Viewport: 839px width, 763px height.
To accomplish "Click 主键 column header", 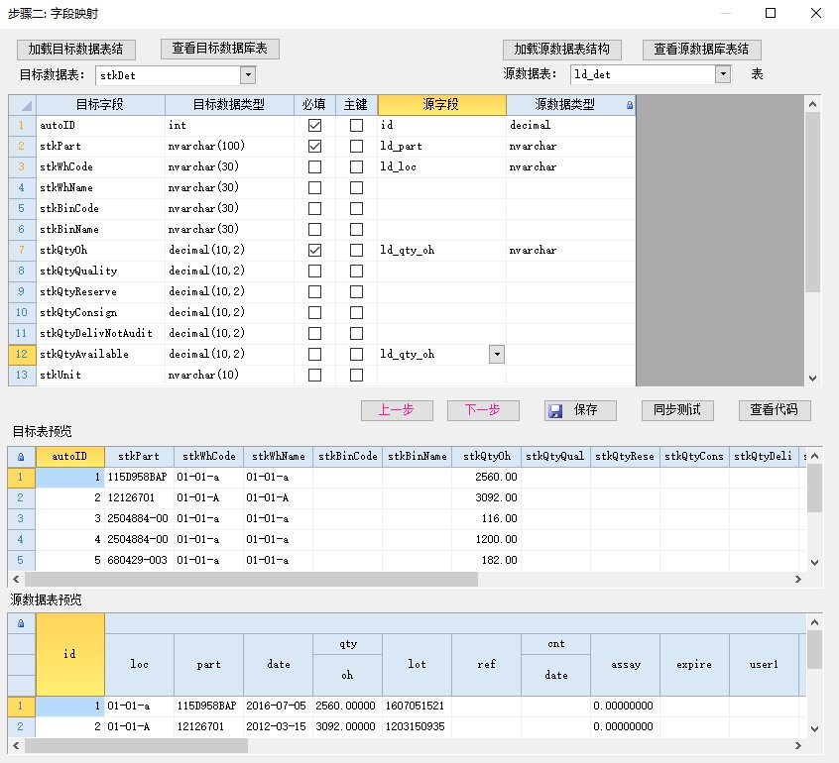I will 356,105.
